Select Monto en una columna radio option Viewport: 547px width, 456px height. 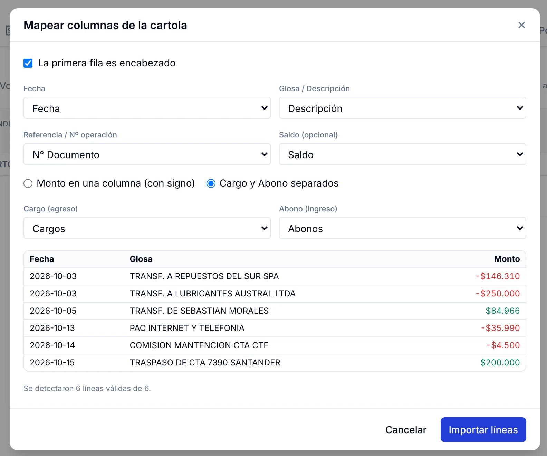click(x=28, y=183)
